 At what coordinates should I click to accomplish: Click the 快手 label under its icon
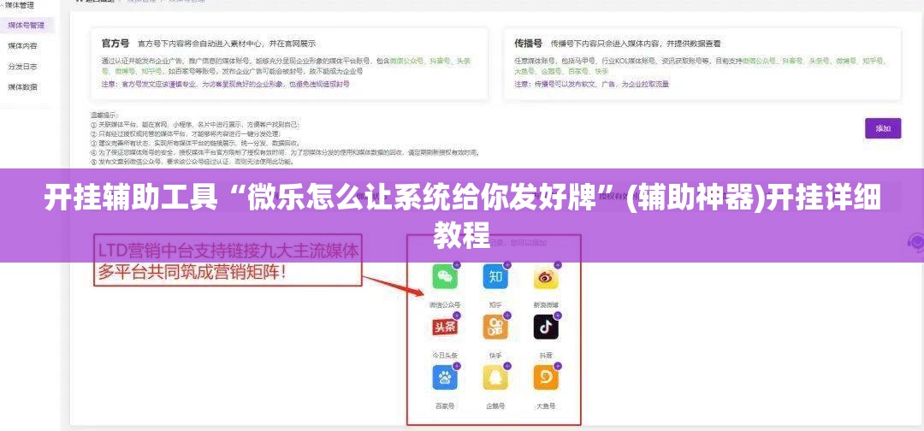(x=495, y=356)
